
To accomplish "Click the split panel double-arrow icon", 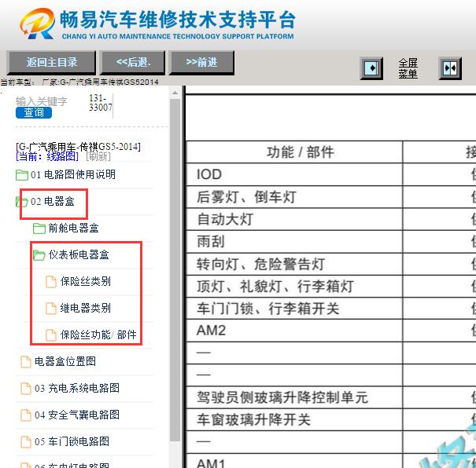I will (x=450, y=68).
